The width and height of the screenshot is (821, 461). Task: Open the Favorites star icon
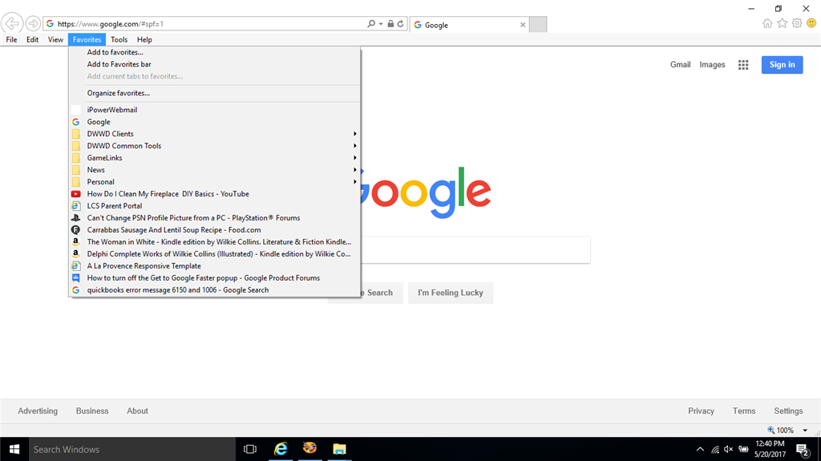(x=783, y=23)
